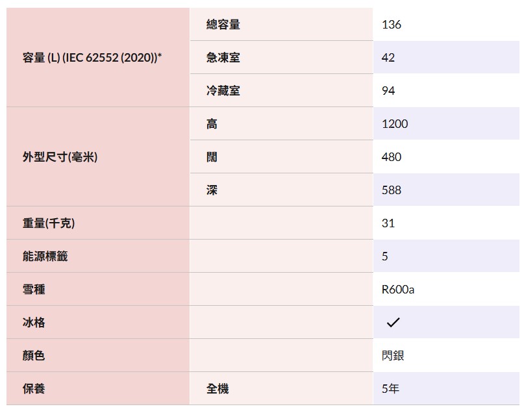Select the depth value 588
Image resolution: width=524 pixels, height=411 pixels.
pyautogui.click(x=392, y=190)
